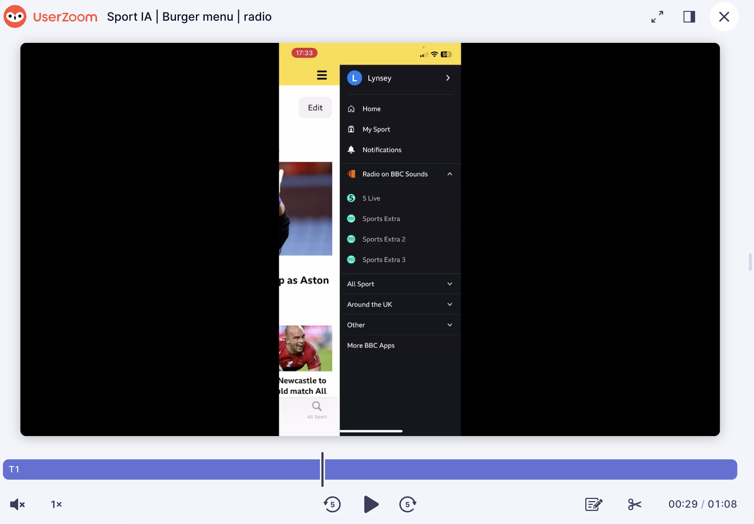Click the BBC Sounds orange icon
Viewport: 754px width, 524px height.
351,174
